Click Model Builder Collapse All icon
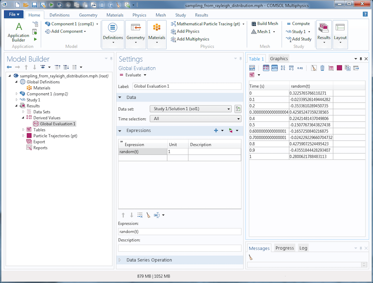 (x=57, y=67)
